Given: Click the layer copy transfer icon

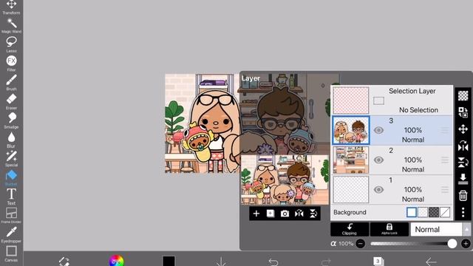Looking at the screenshot, I should click(463, 112).
